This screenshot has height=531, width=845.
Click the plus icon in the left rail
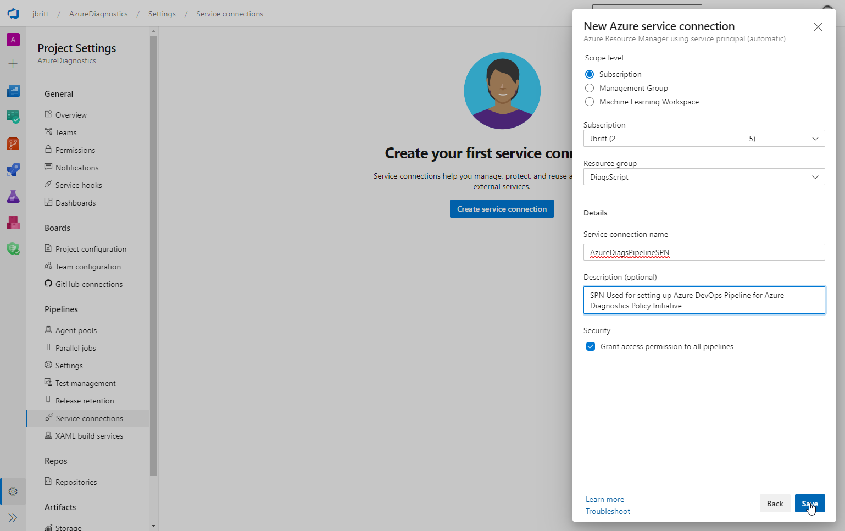click(x=13, y=64)
